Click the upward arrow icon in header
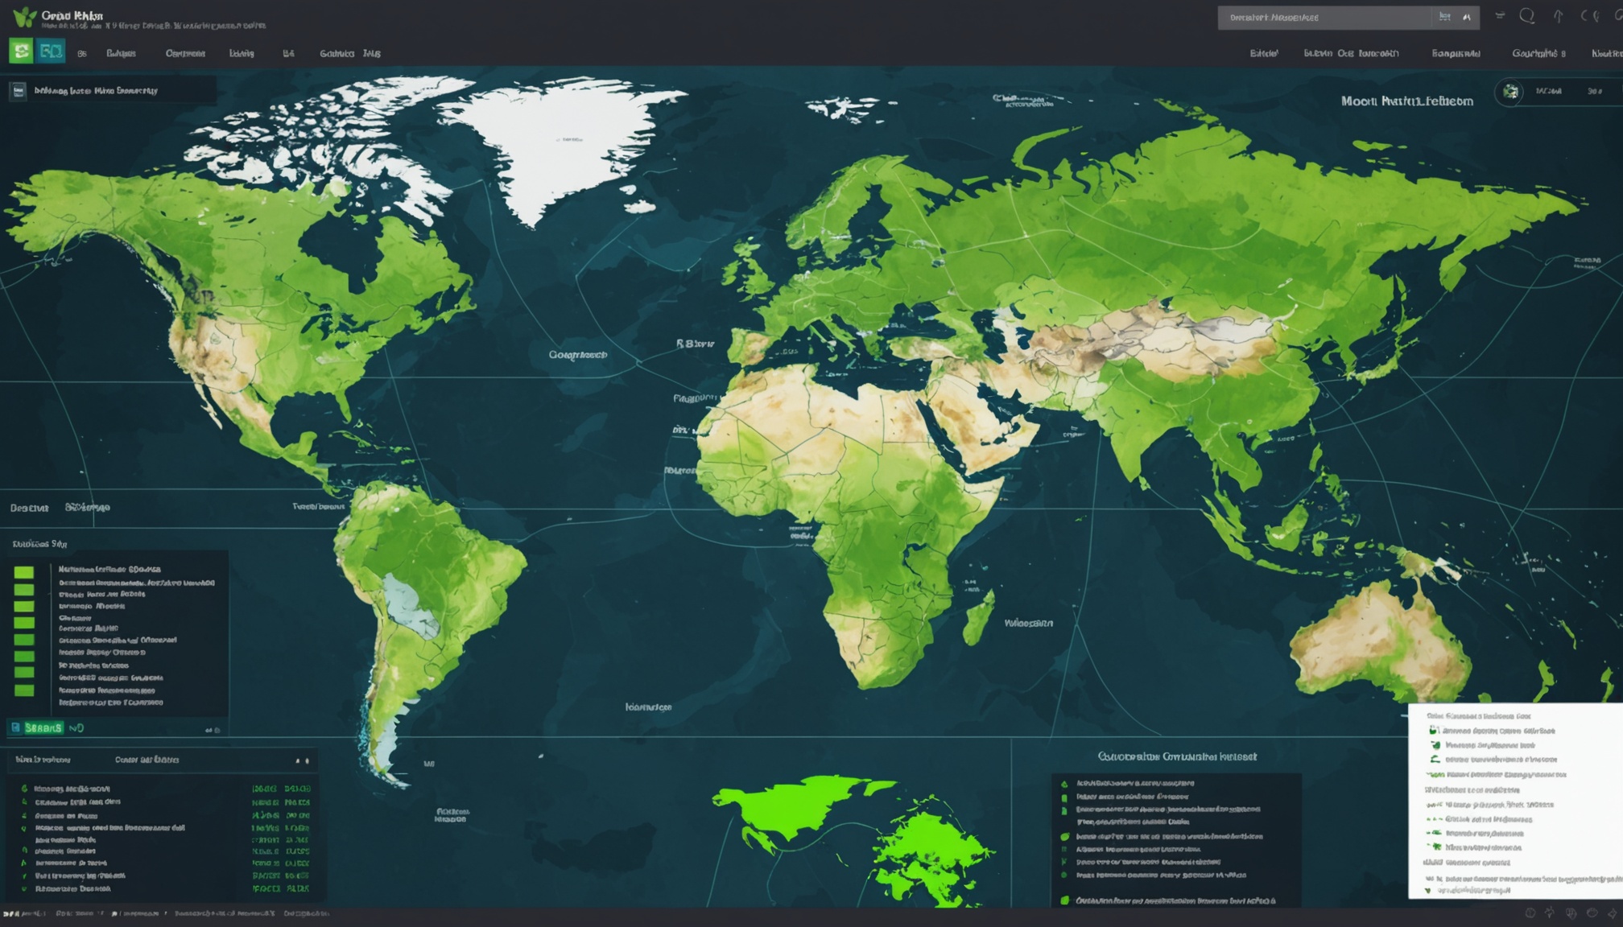This screenshot has width=1623, height=927. pos(1558,16)
